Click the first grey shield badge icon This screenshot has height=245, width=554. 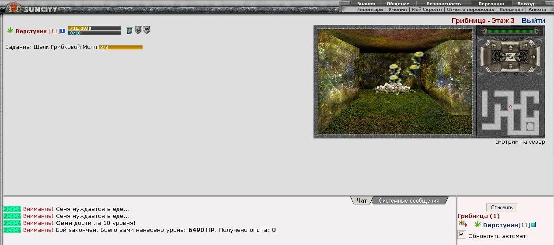[x=138, y=30]
